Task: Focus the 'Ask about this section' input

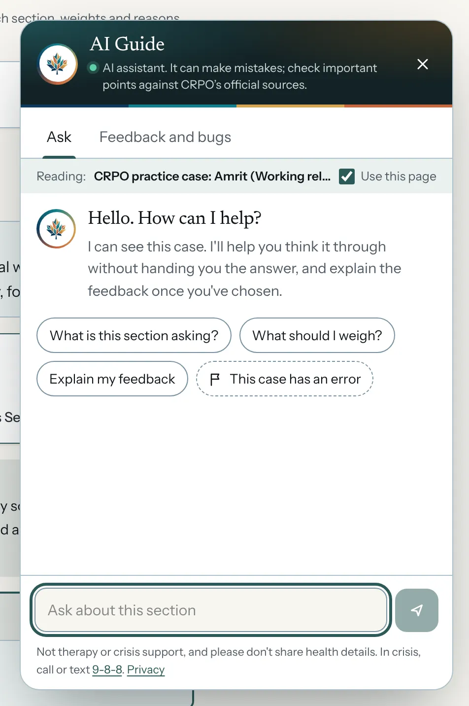Action: point(211,610)
